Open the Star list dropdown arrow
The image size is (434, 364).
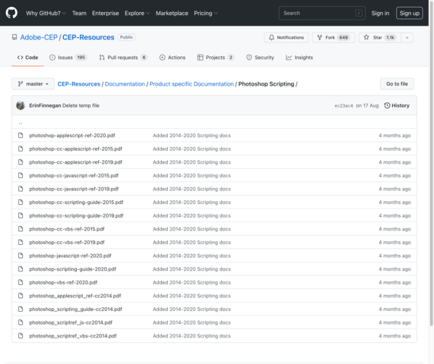click(x=407, y=38)
